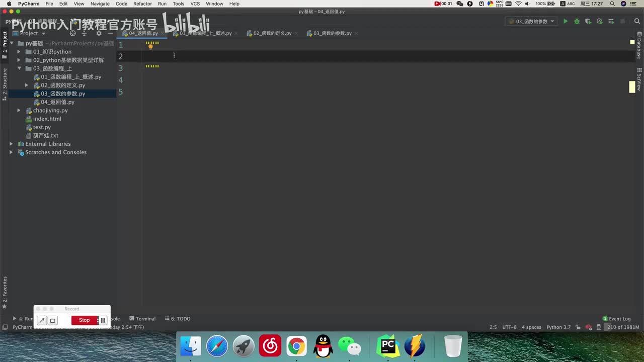644x362 pixels.
Task: Open the Navigate menu
Action: pyautogui.click(x=100, y=4)
